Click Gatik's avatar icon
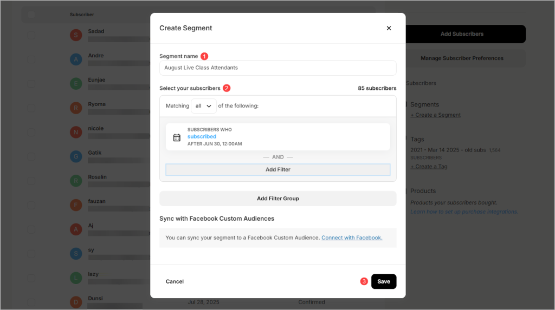The height and width of the screenshot is (310, 555). (76, 157)
